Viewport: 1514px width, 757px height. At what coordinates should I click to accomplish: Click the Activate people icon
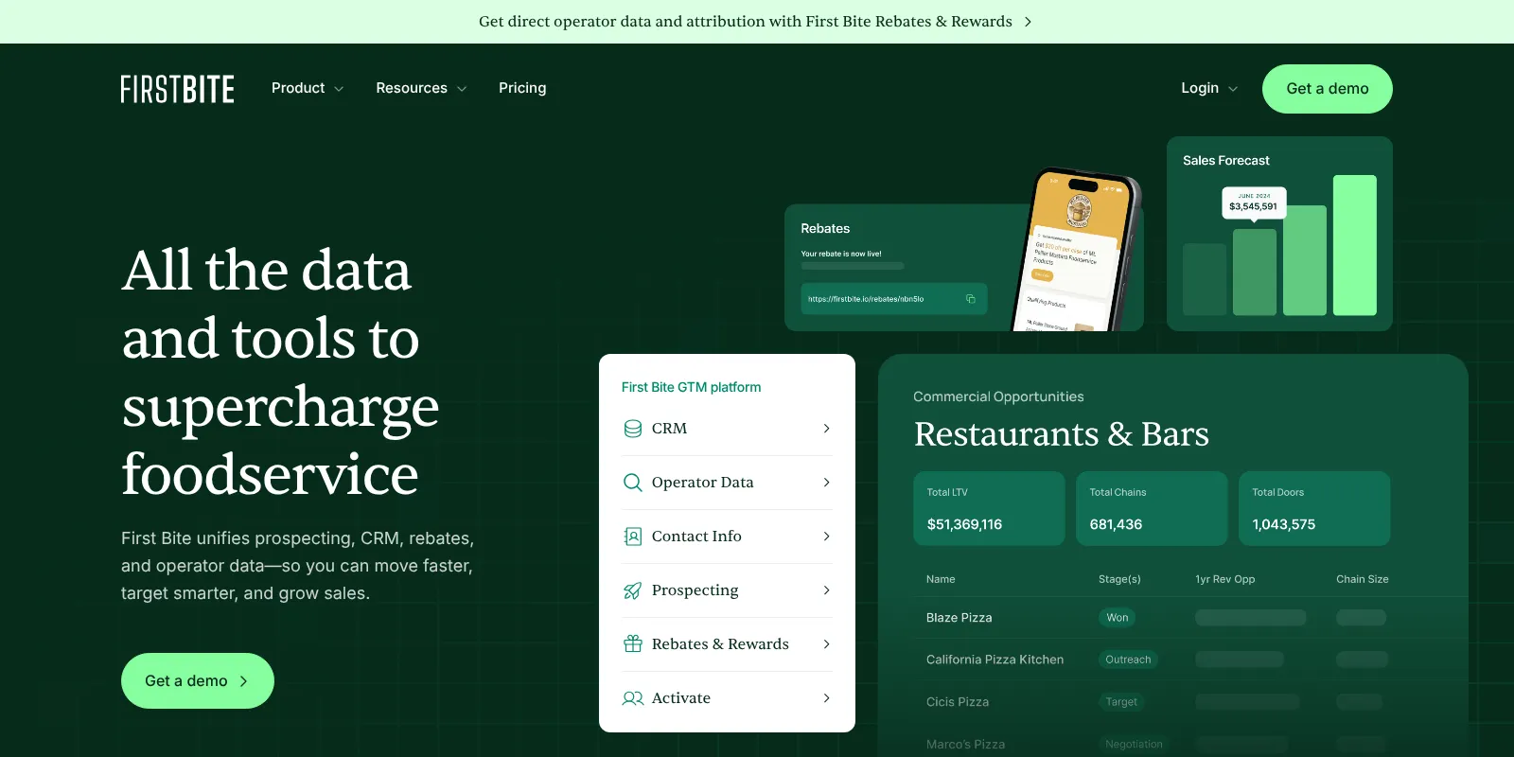click(633, 698)
